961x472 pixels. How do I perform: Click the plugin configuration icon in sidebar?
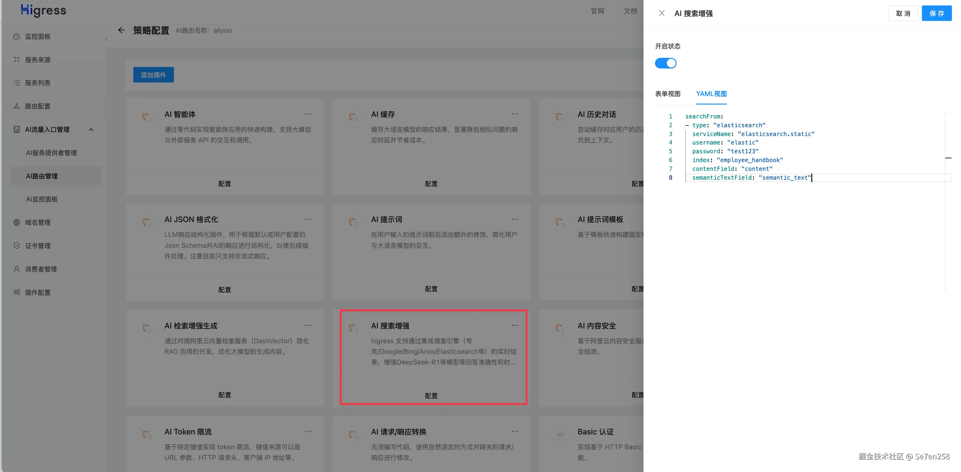pyautogui.click(x=16, y=293)
